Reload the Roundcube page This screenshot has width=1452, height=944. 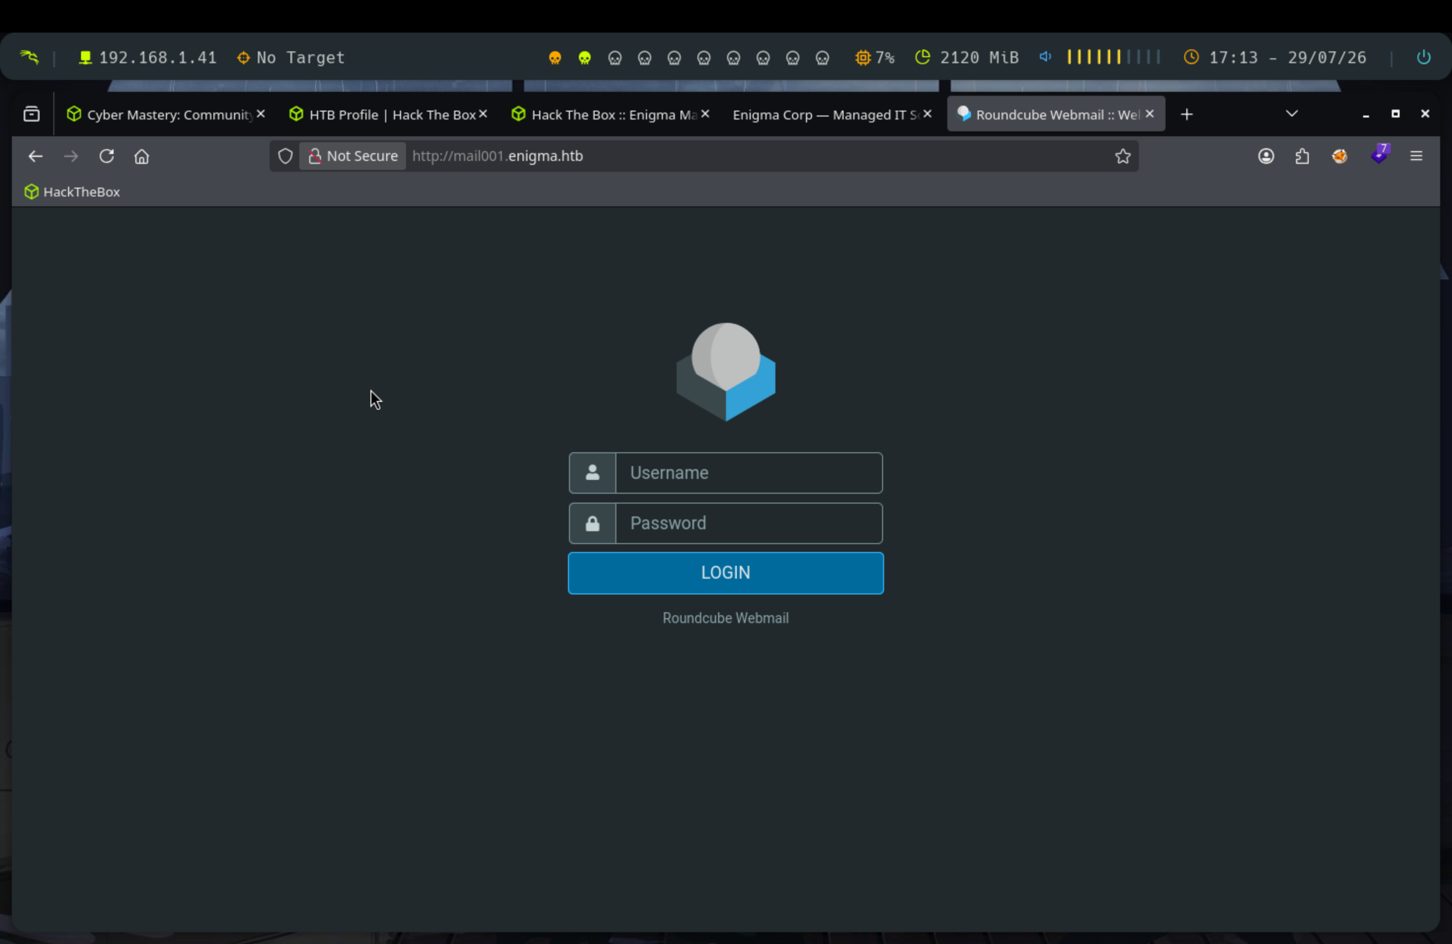pyautogui.click(x=107, y=156)
